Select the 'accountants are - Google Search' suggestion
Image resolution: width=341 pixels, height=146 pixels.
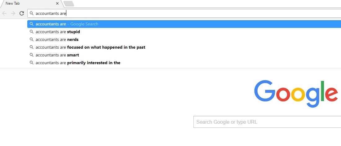pyautogui.click(x=184, y=24)
